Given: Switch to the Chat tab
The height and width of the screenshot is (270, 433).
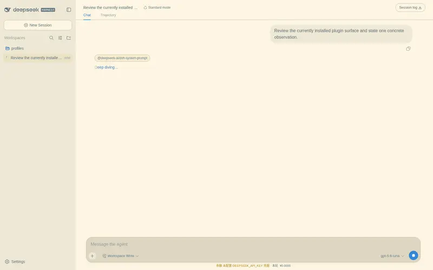Looking at the screenshot, I should pyautogui.click(x=87, y=15).
